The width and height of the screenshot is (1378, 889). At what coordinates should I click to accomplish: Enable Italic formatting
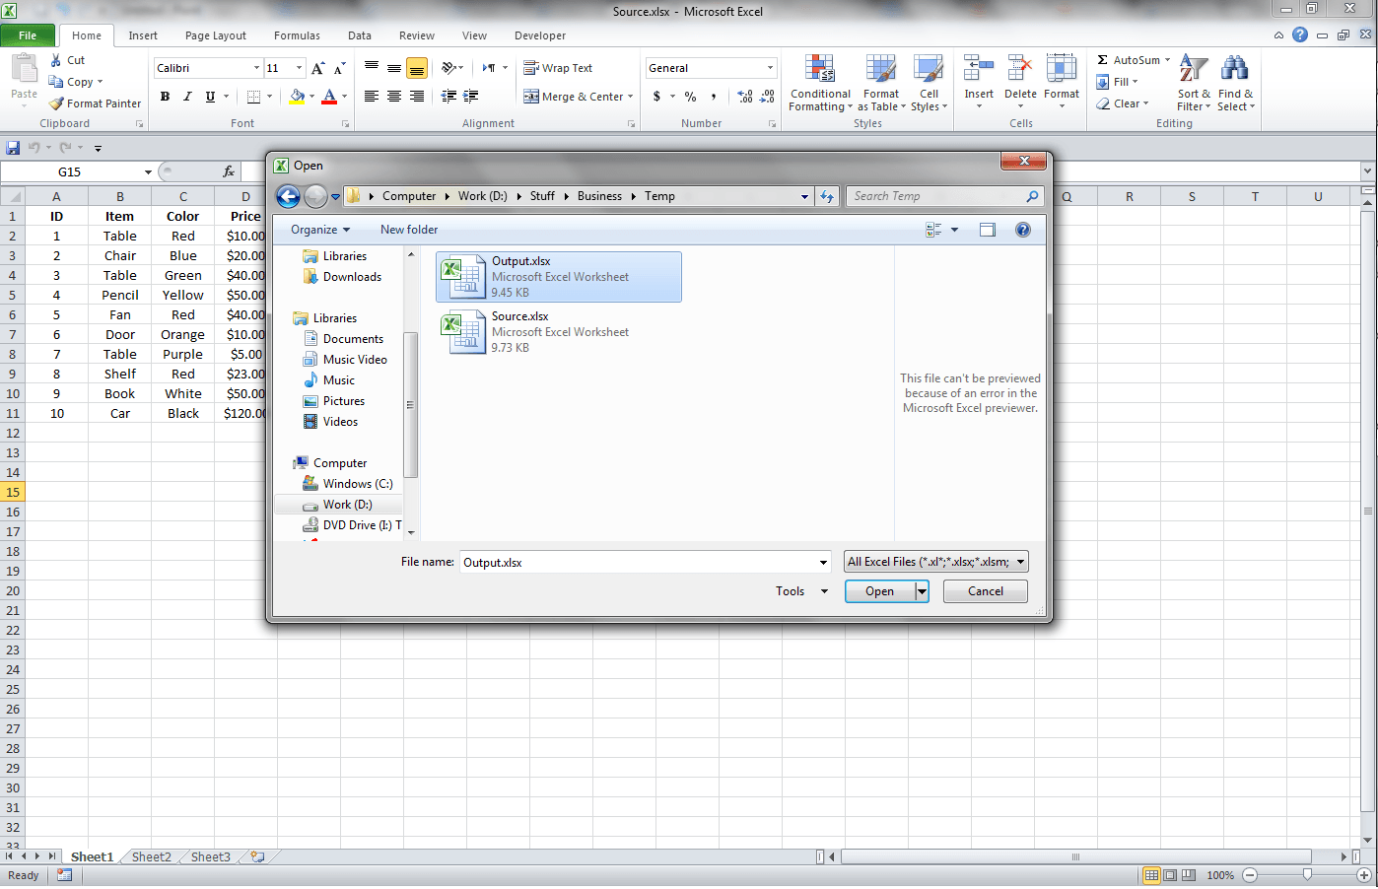click(186, 97)
